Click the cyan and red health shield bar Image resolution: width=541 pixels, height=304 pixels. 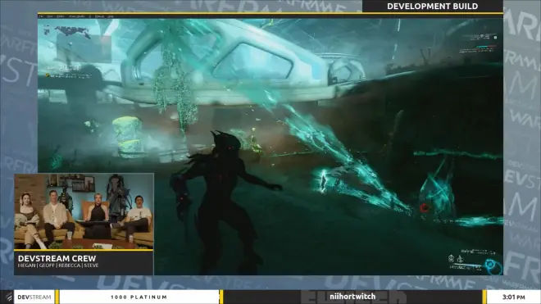[486, 47]
